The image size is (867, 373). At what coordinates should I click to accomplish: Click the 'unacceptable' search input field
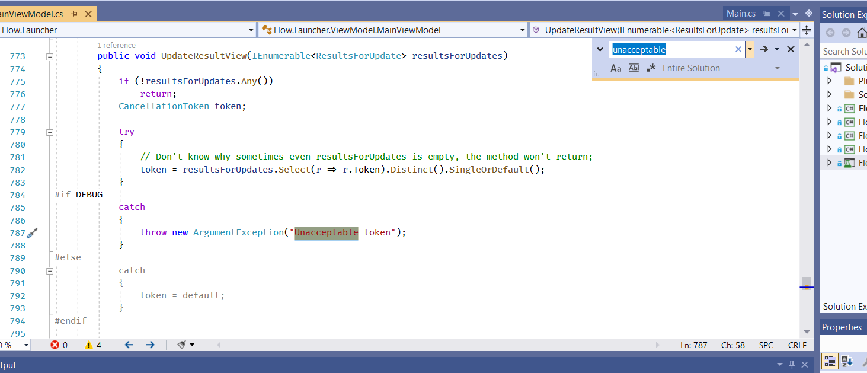coord(672,50)
